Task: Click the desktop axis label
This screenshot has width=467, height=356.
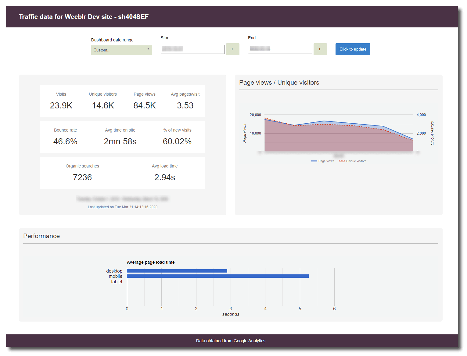Action: 114,271
